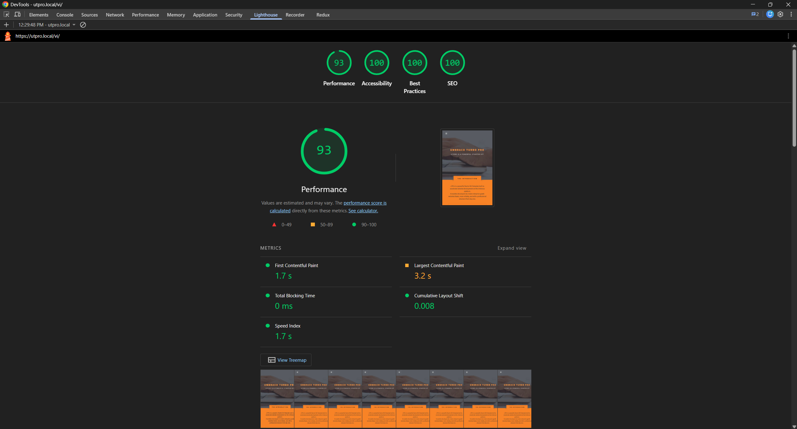797x429 pixels.
Task: Open the Security tab
Action: tap(234, 15)
